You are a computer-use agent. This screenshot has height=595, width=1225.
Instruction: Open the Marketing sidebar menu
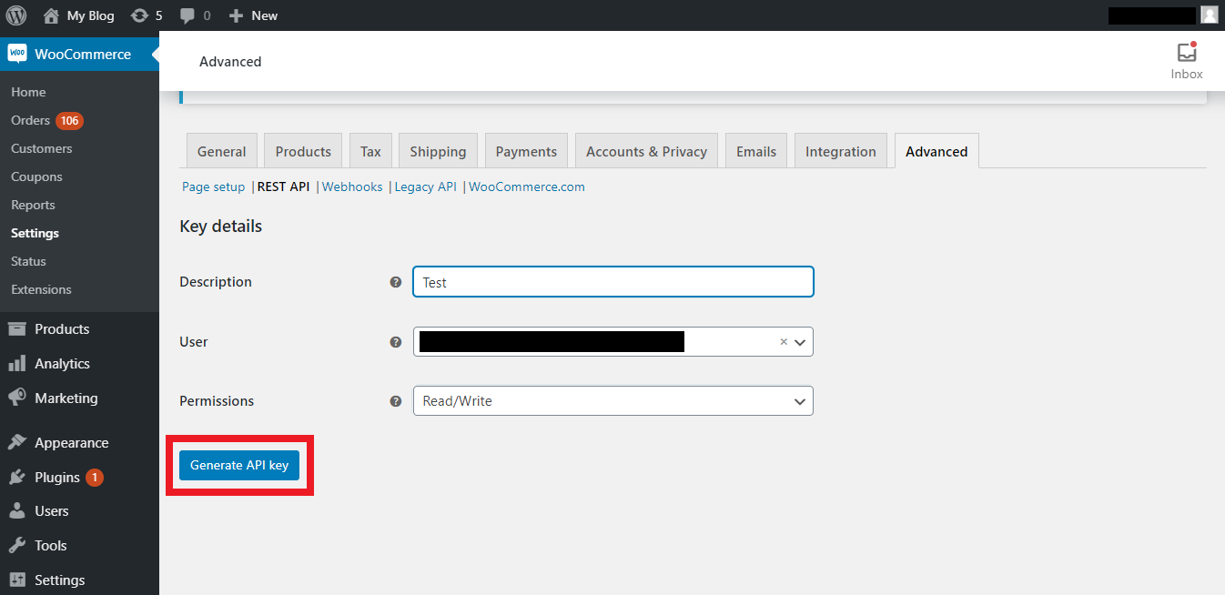(x=66, y=398)
